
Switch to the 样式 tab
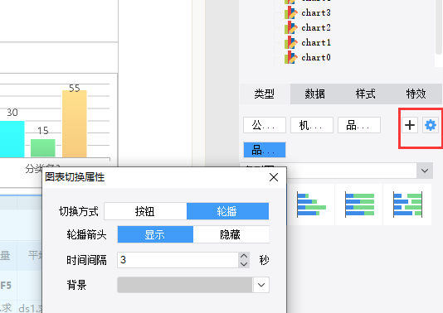coord(366,94)
